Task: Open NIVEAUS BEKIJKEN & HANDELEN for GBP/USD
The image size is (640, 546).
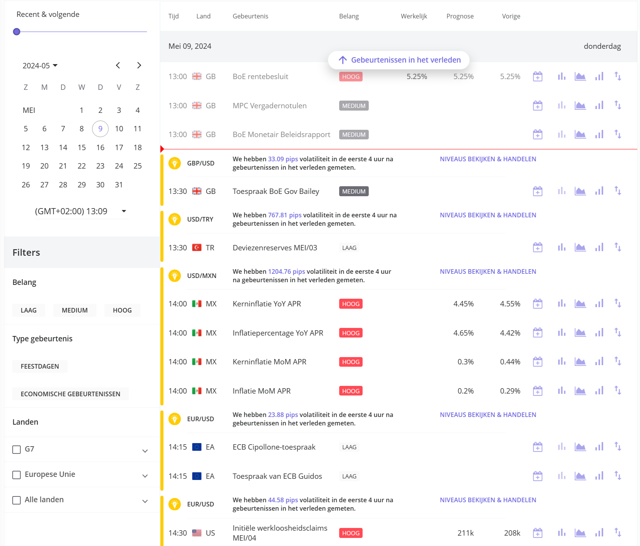Action: point(488,159)
